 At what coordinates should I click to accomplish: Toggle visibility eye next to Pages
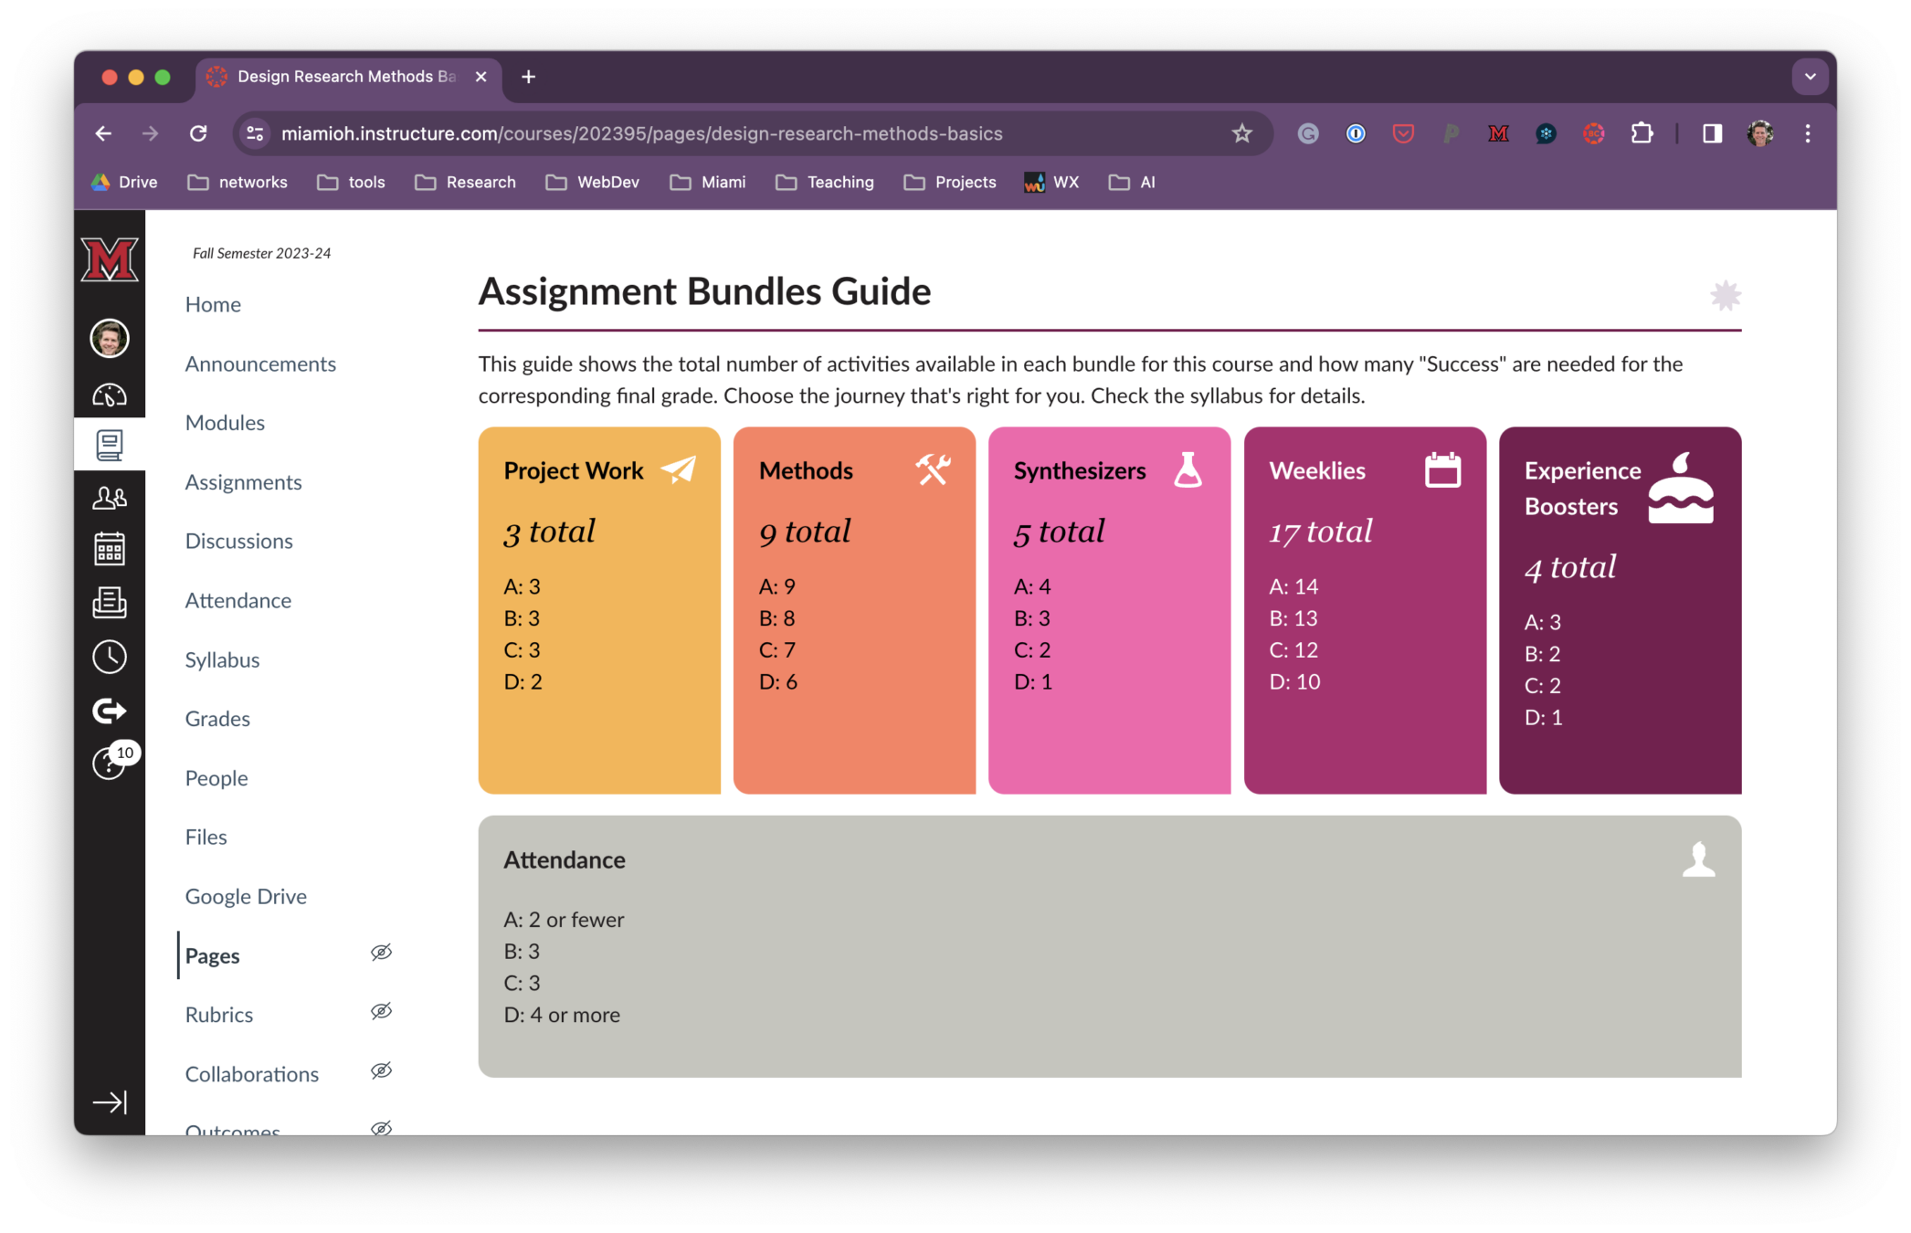(381, 953)
